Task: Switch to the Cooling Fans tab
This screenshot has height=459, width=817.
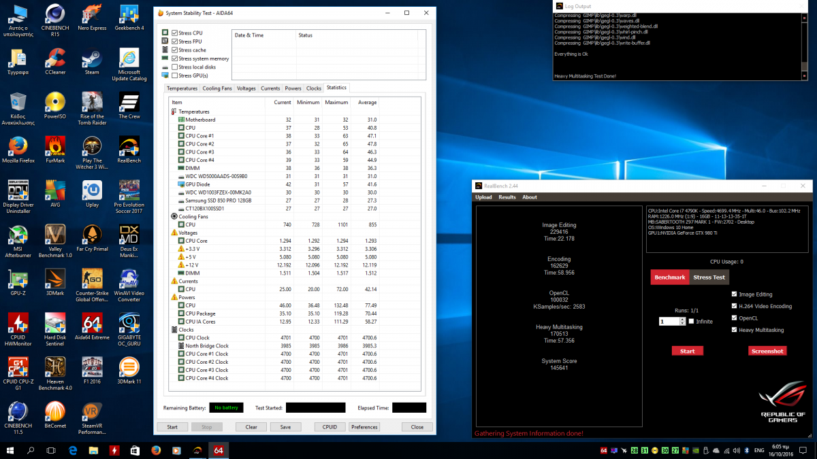Action: (x=217, y=88)
